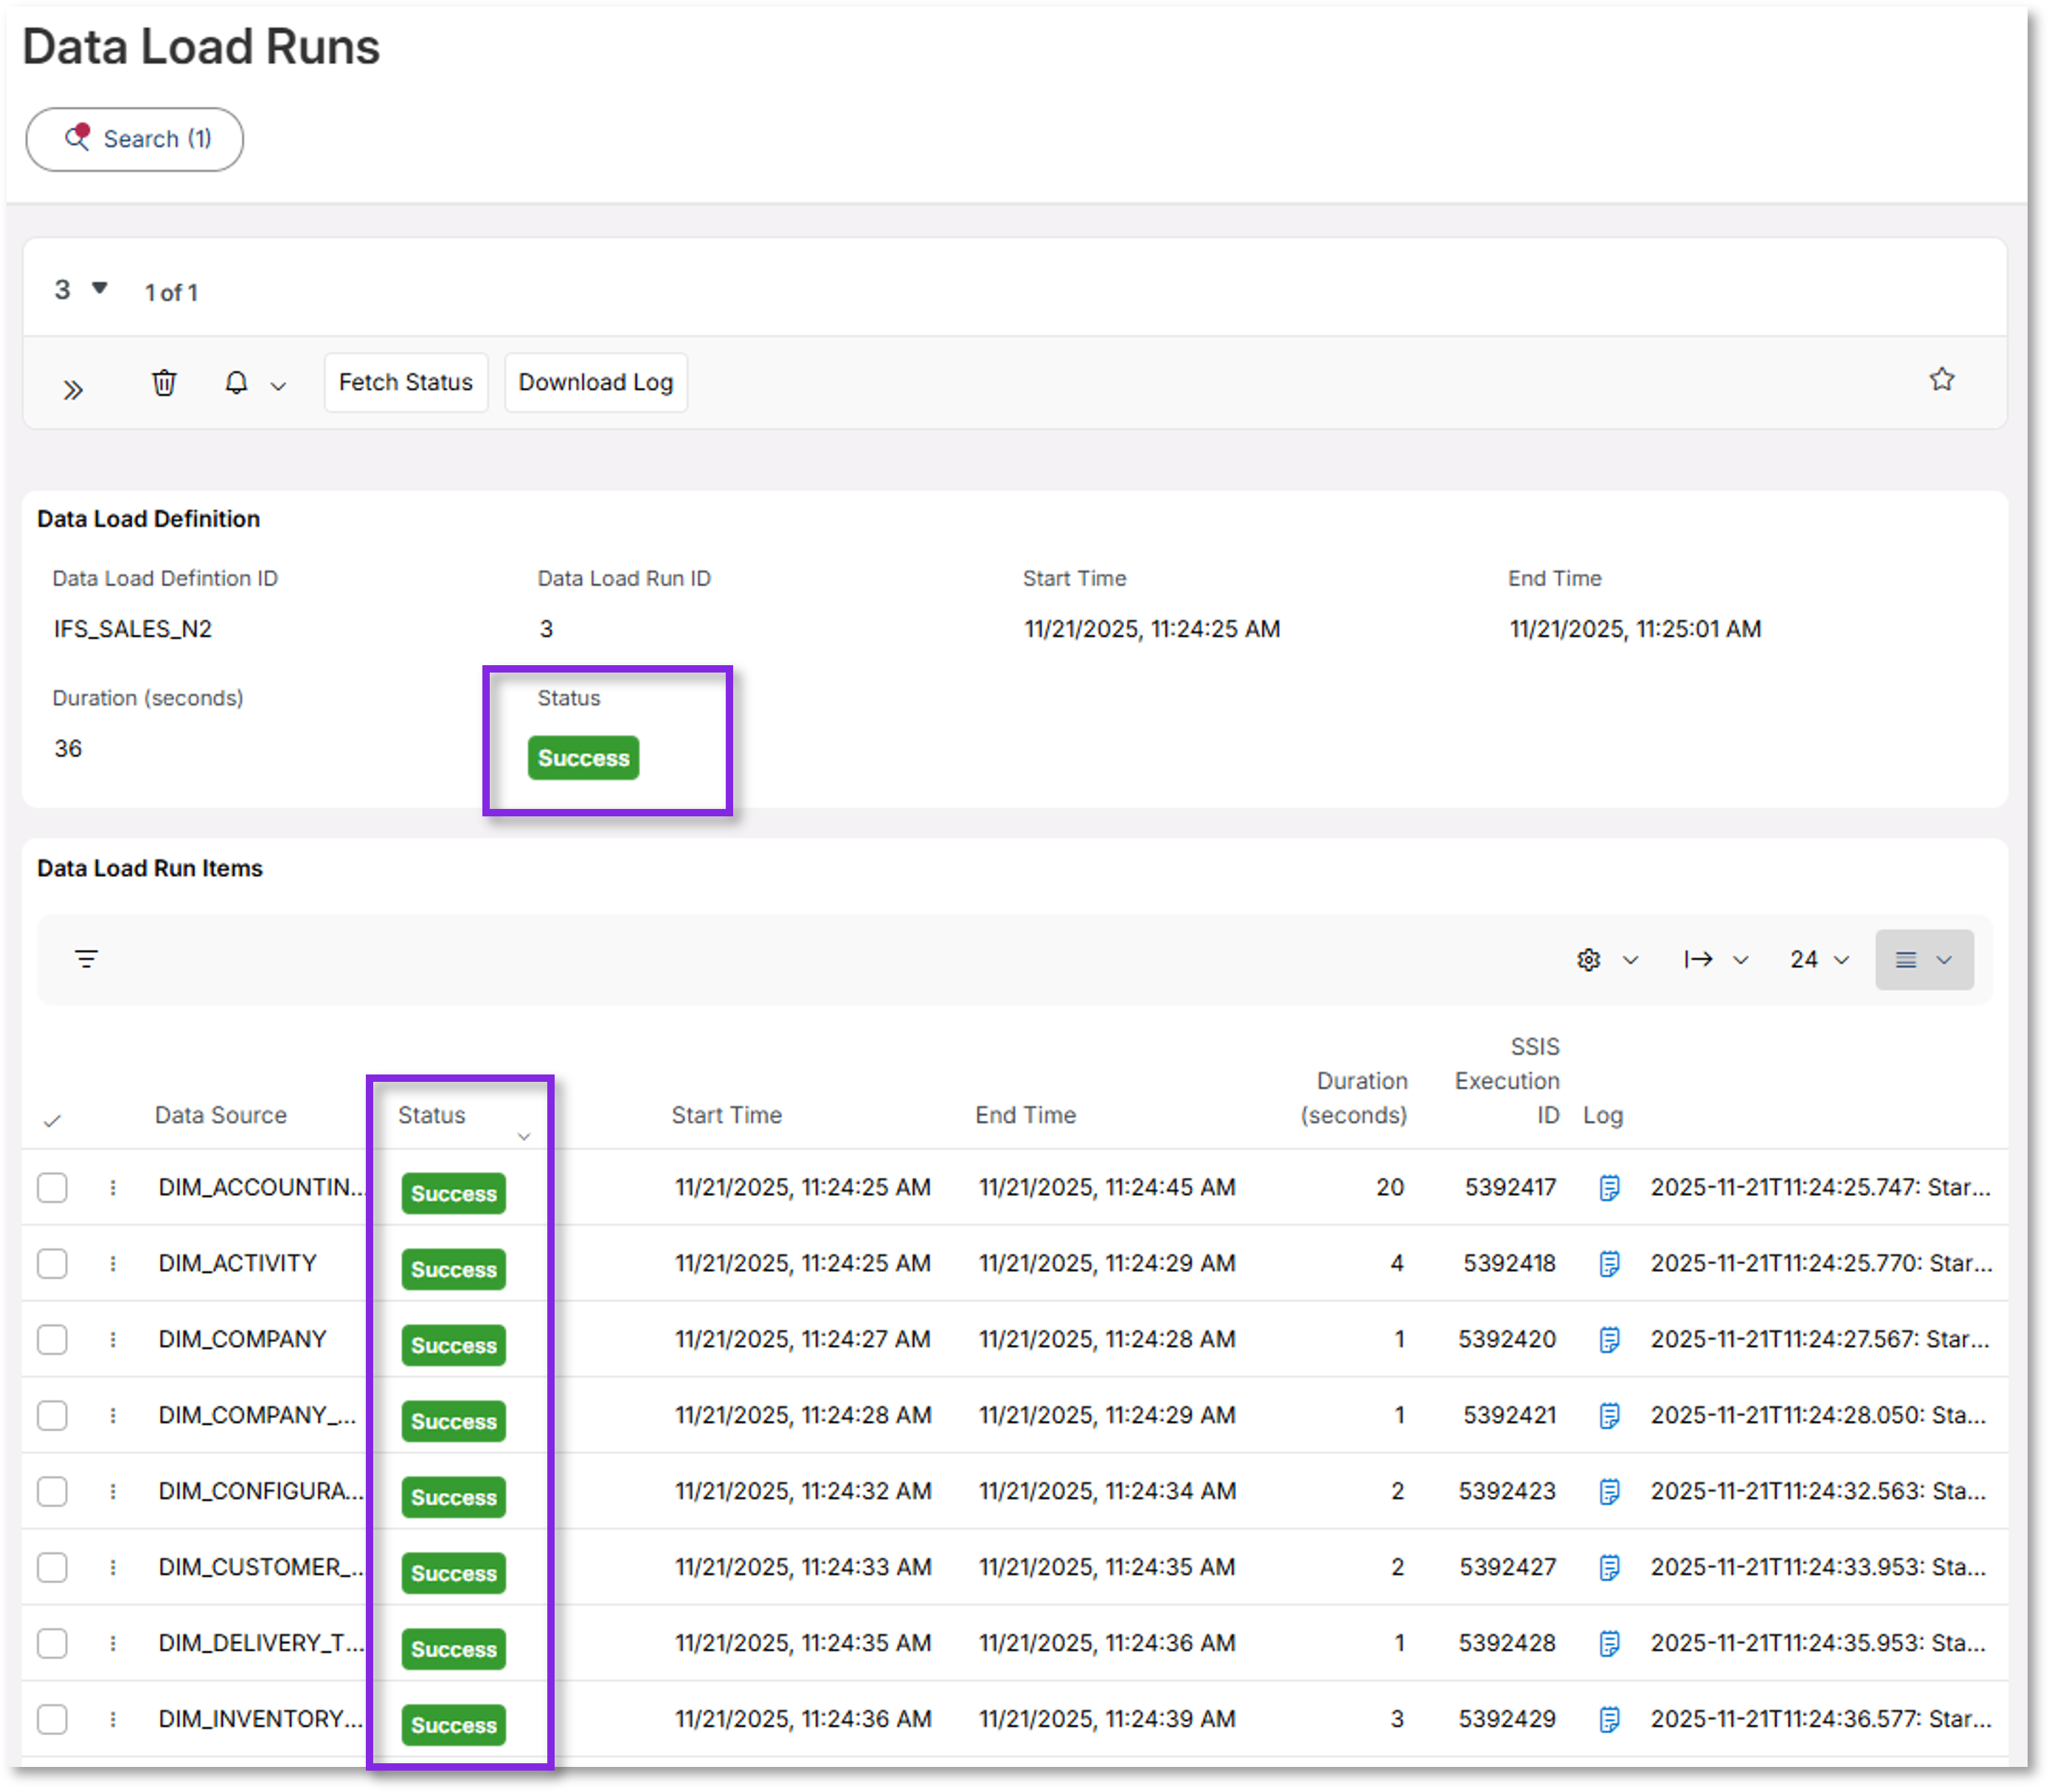Click the SSIS Execution ID 5392421 cell
2049x1792 pixels.
tap(1509, 1416)
